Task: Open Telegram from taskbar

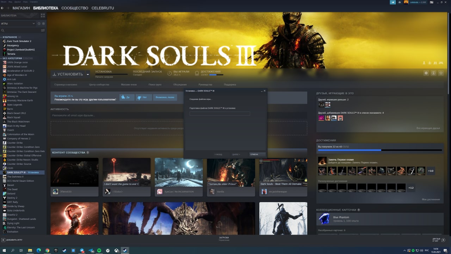Action: pos(82,250)
